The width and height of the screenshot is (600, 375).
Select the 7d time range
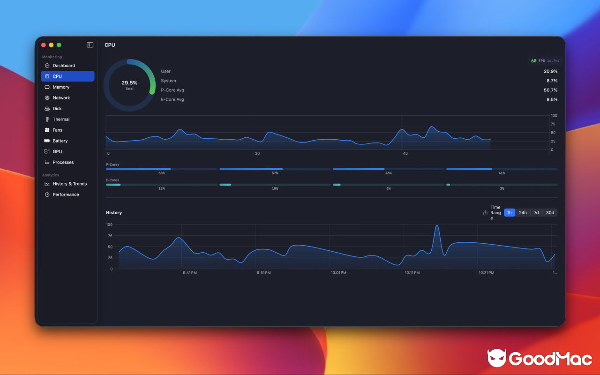[x=536, y=212]
